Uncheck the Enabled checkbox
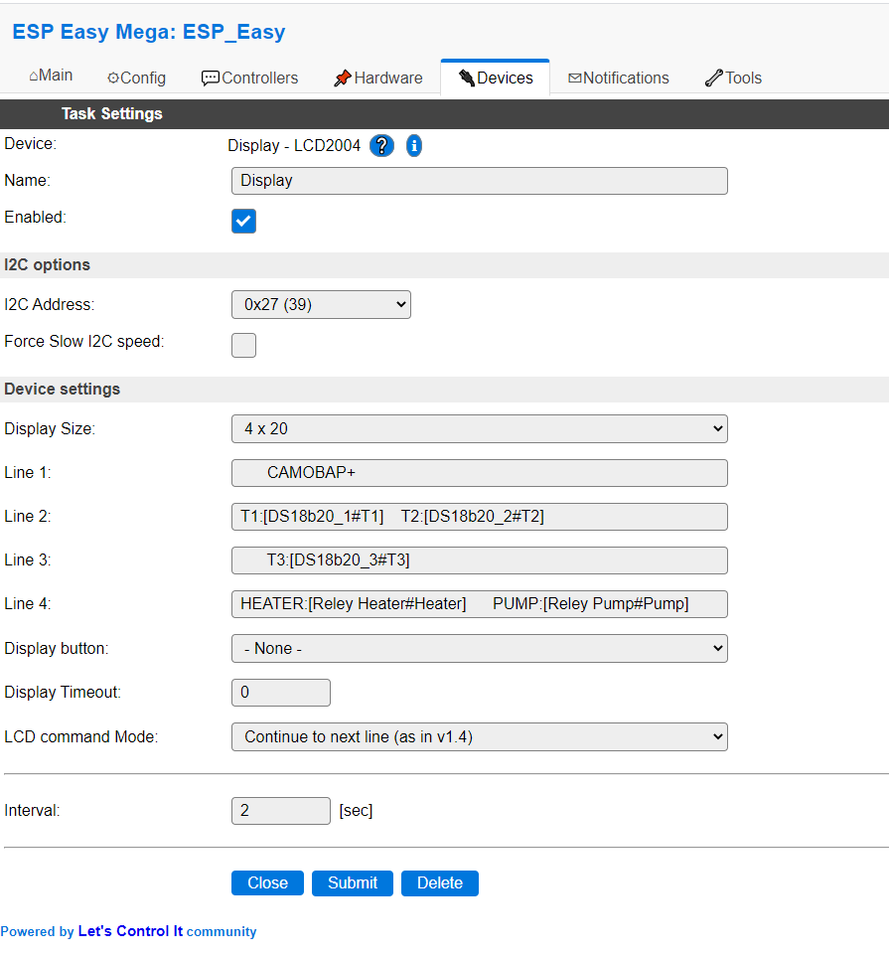 tap(243, 221)
